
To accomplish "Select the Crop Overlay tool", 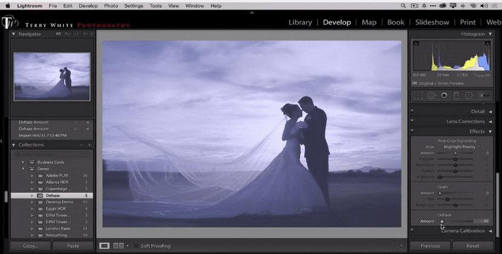I will [x=418, y=95].
